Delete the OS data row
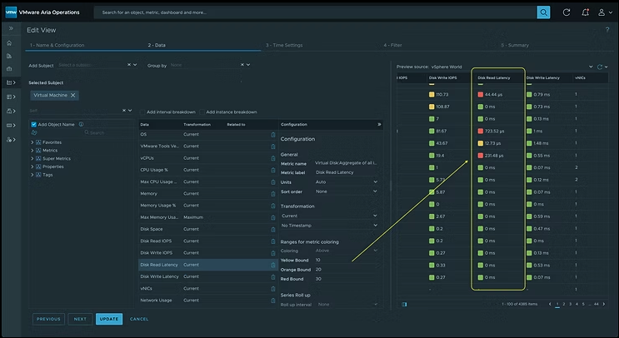Viewport: 619px width, 338px height. click(272, 135)
